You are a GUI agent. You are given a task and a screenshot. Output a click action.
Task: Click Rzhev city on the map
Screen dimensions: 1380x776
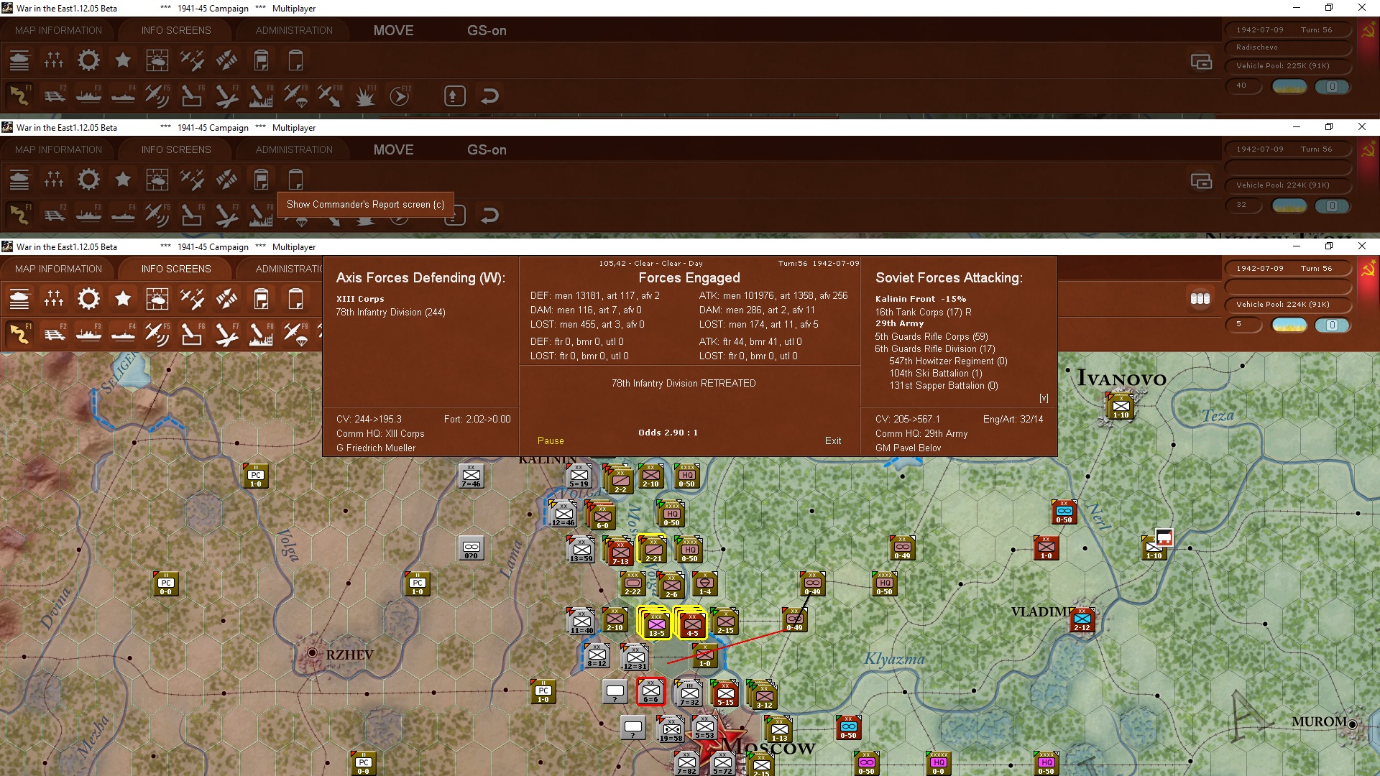pyautogui.click(x=312, y=653)
